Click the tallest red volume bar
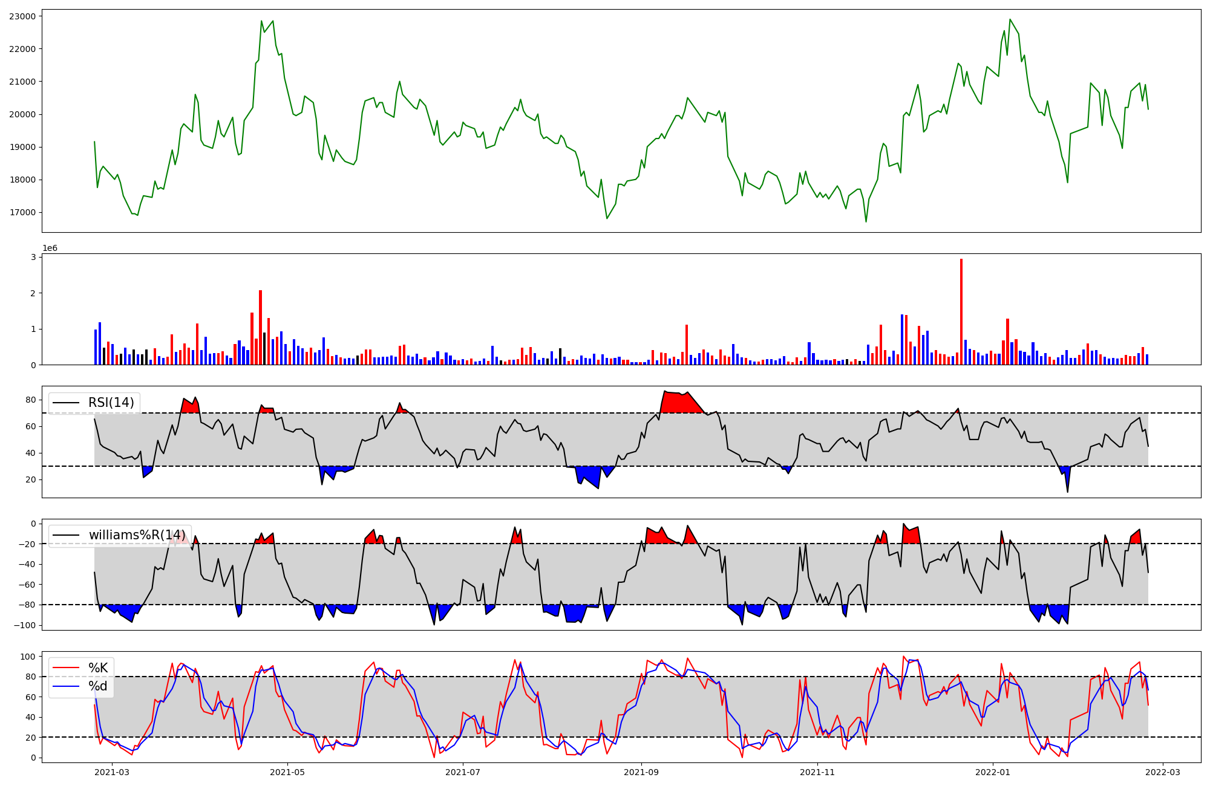The height and width of the screenshot is (786, 1210). point(961,311)
